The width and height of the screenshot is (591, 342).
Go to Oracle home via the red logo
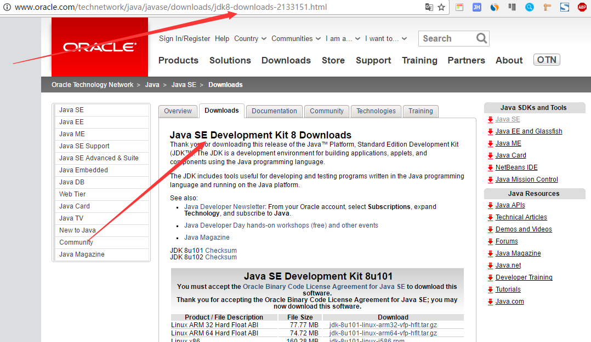(100, 47)
